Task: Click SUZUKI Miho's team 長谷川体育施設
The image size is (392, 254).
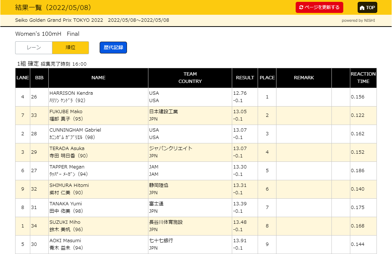Action: click(x=166, y=222)
